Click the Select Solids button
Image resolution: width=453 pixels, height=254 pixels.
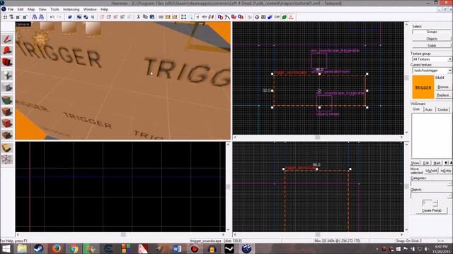click(432, 45)
